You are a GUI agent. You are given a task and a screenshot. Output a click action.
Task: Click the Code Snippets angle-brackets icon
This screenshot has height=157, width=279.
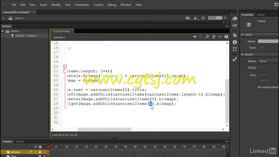pyautogui.click(x=220, y=37)
